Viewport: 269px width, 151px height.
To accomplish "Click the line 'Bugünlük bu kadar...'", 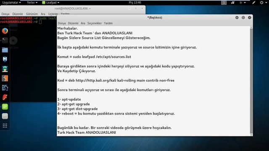I will point(114,128).
